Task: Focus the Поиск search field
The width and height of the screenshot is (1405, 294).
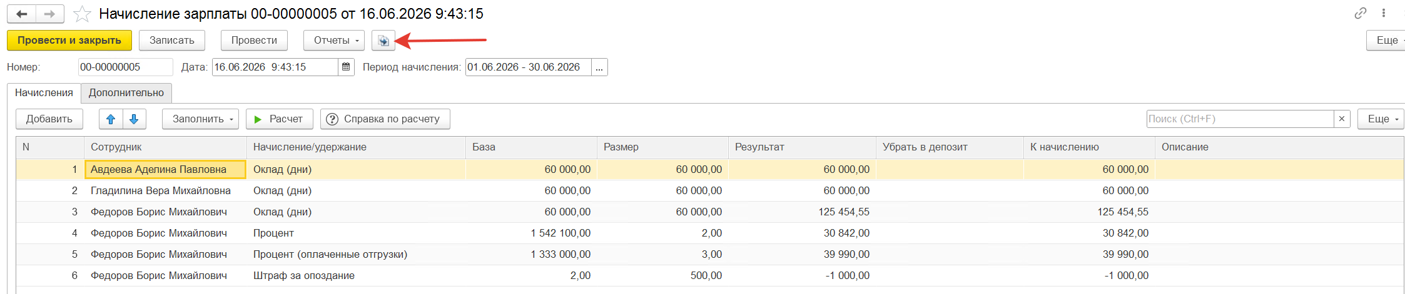Action: coord(1240,119)
